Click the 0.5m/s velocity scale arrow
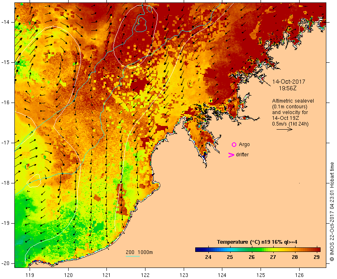Screen dimensions: 337x279 (284, 129)
